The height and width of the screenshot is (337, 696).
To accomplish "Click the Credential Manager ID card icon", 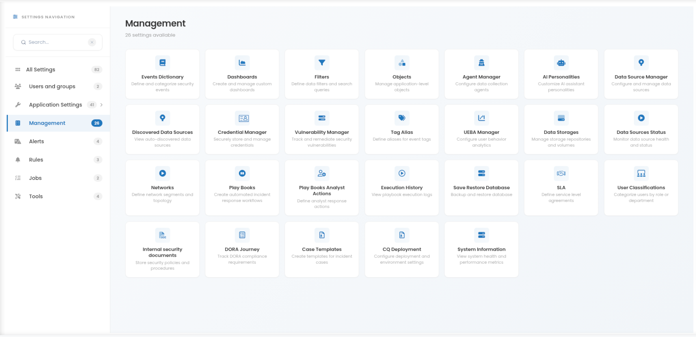I will 242,118.
